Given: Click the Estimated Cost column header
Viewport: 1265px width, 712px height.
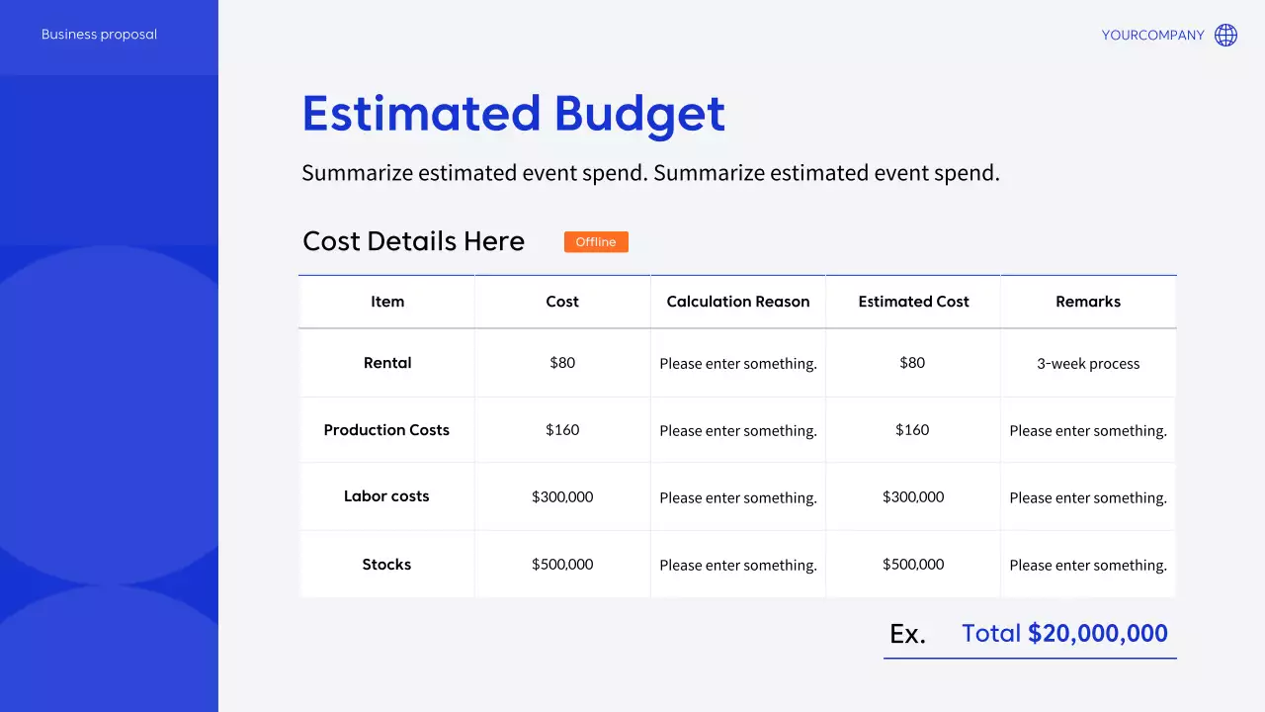Looking at the screenshot, I should tap(913, 302).
